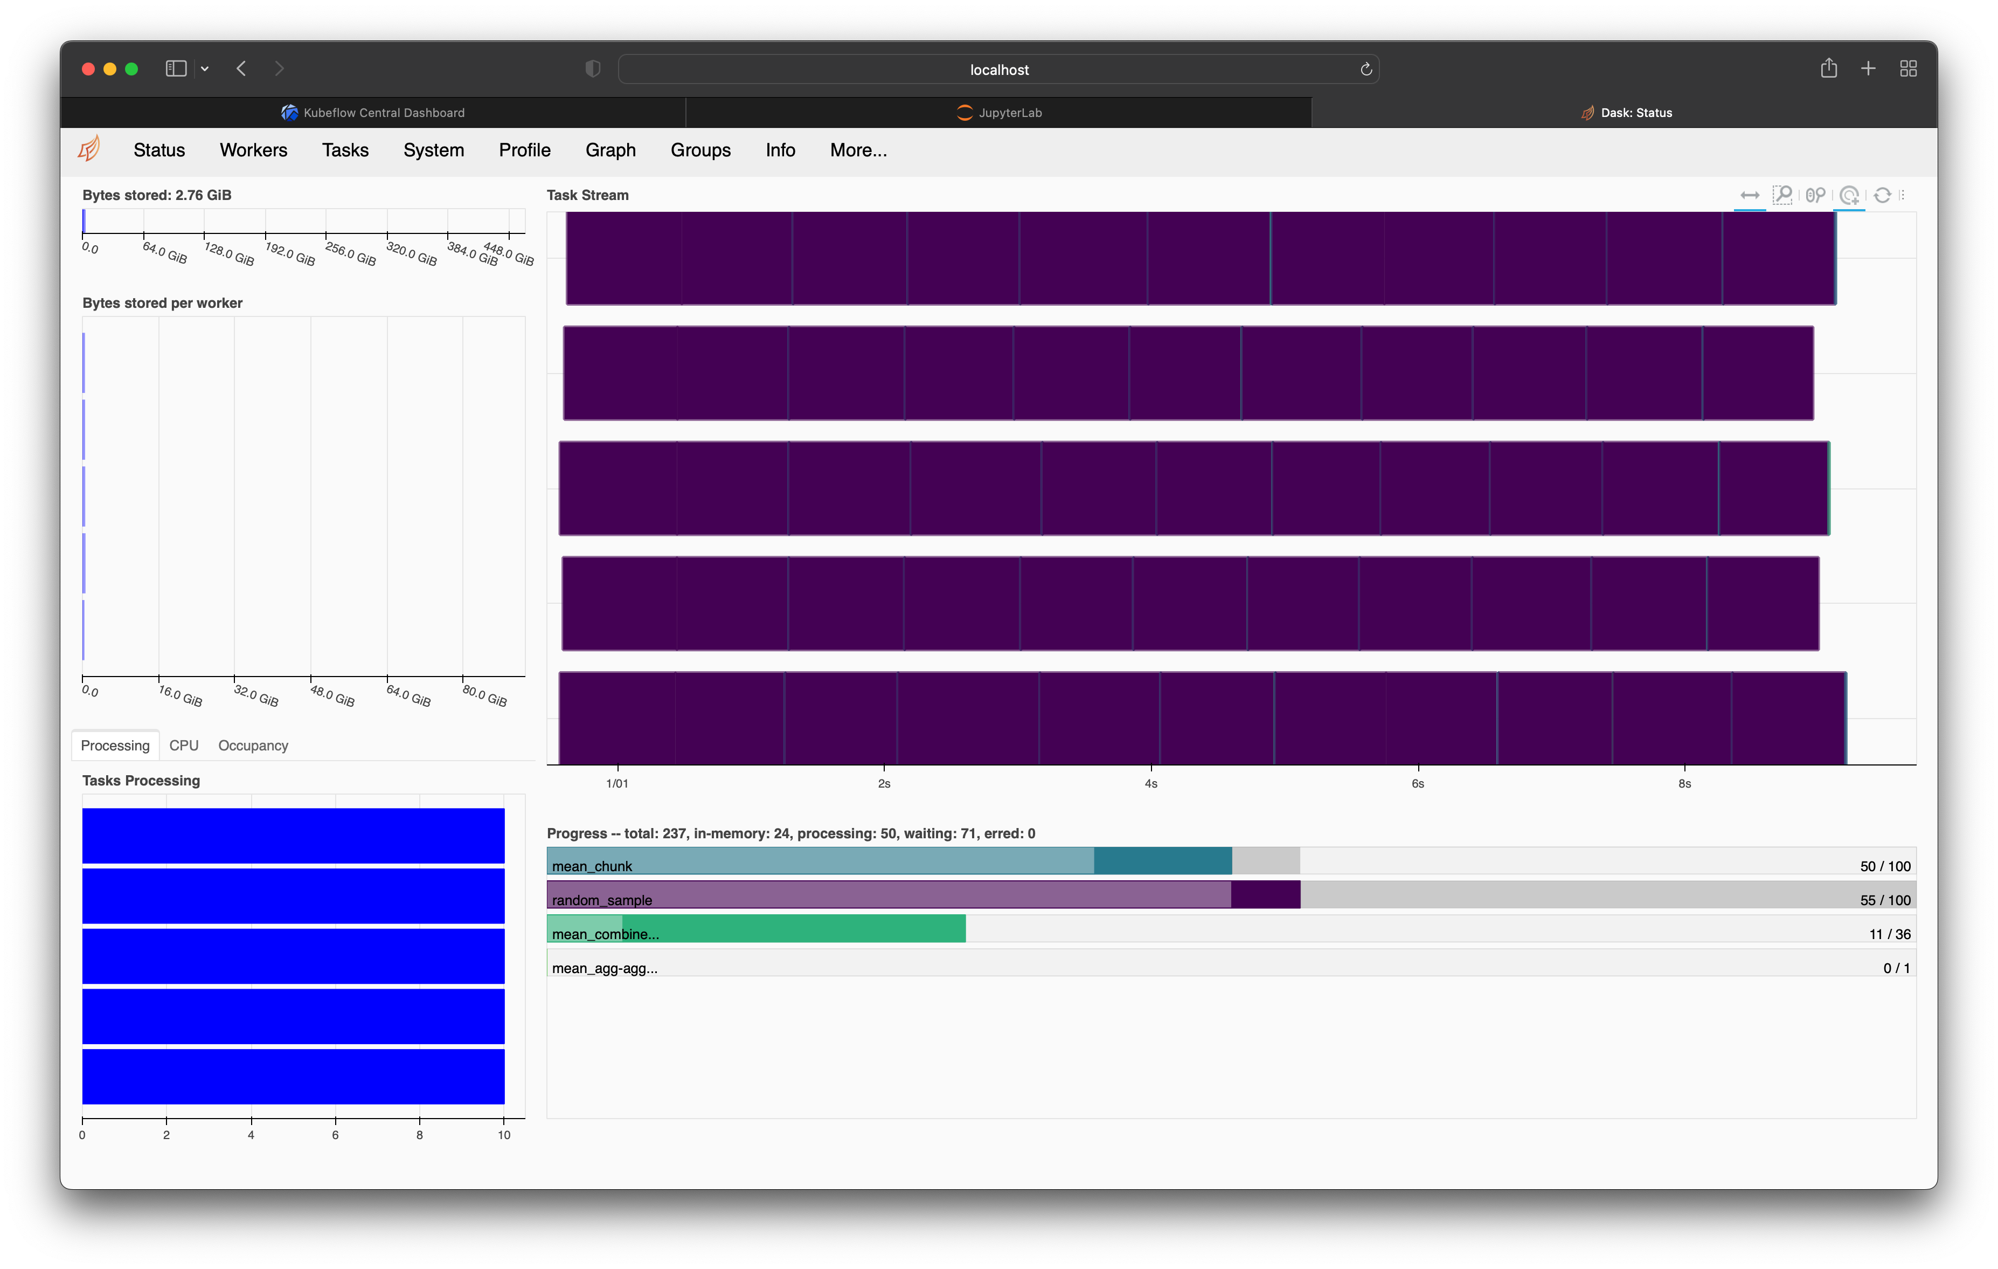
Task: Click the Kubeflow hexagon logo
Action: (x=289, y=112)
